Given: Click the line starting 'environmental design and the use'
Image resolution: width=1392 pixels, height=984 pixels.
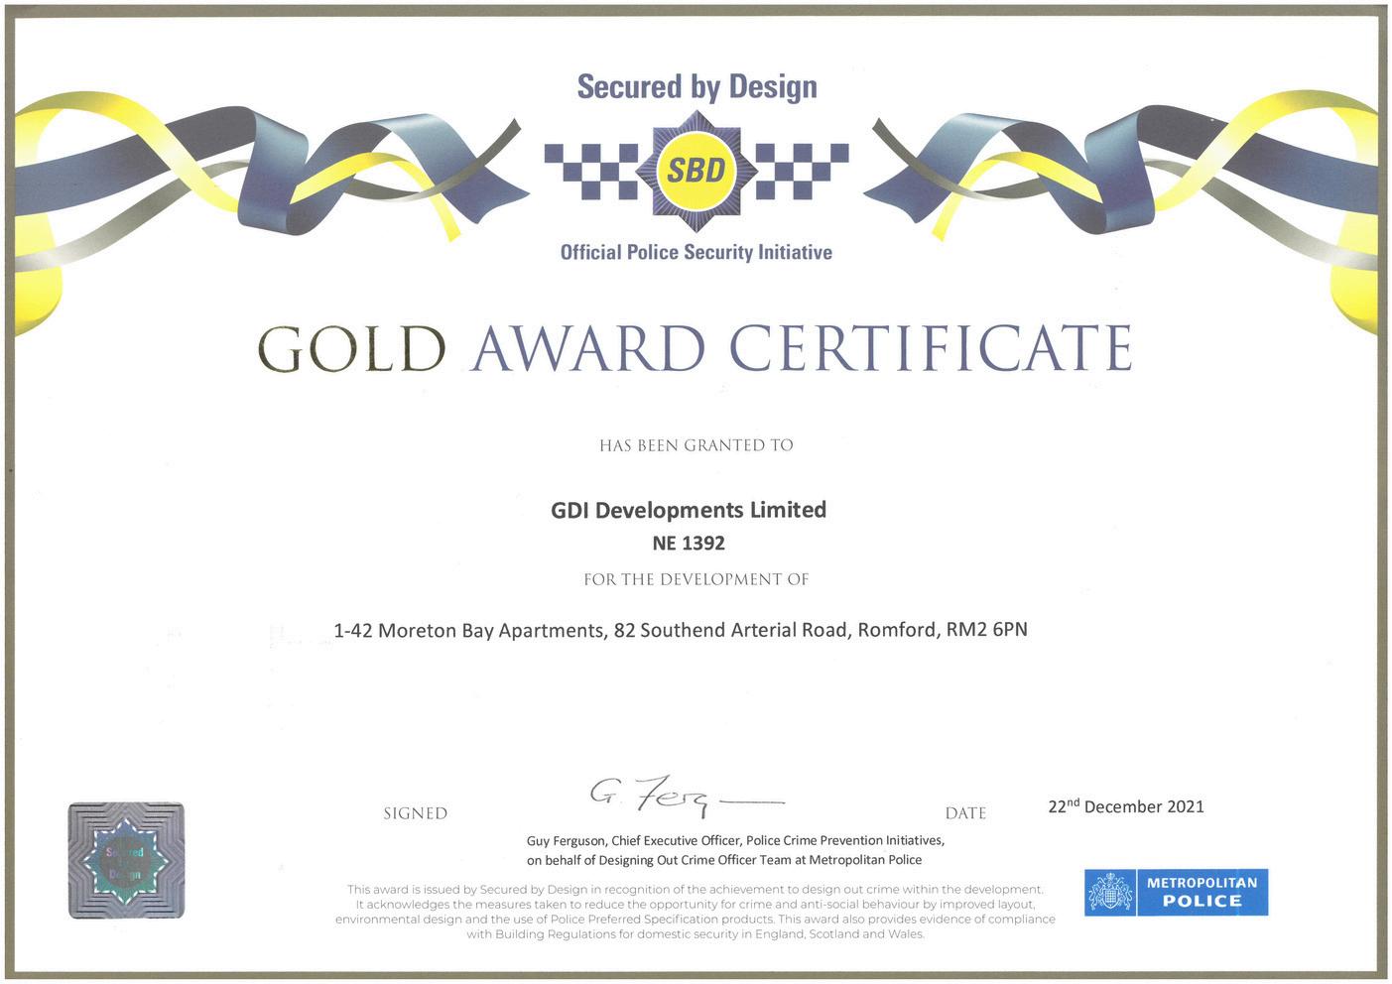Looking at the screenshot, I should point(696,920).
